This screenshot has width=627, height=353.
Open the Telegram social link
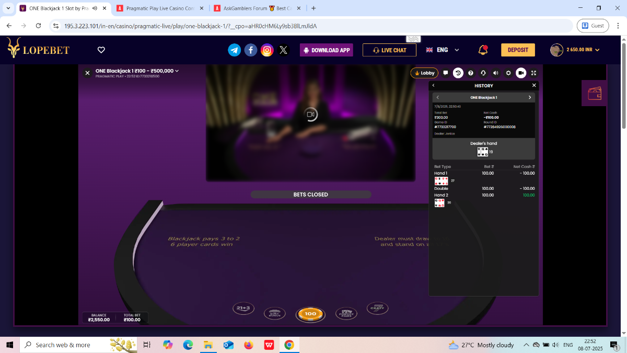pos(235,50)
